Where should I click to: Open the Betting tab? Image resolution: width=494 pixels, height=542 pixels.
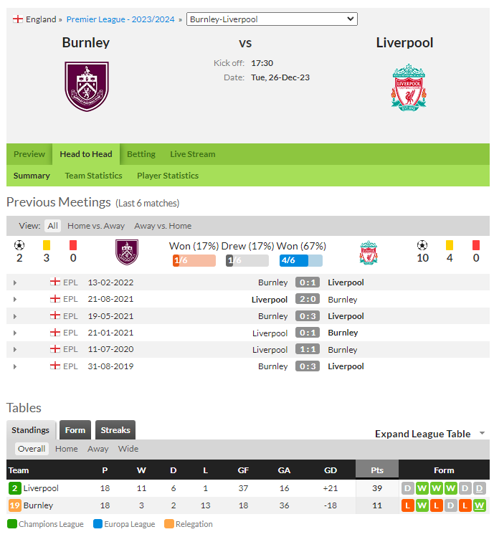[x=141, y=154]
